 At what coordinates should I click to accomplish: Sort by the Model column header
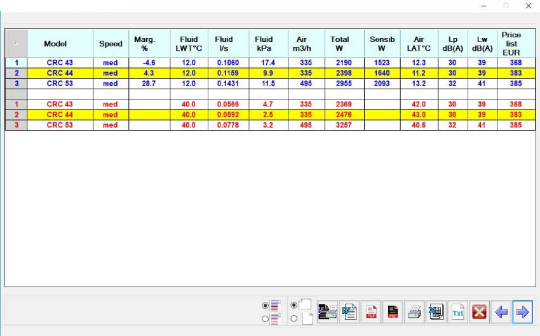tap(60, 43)
